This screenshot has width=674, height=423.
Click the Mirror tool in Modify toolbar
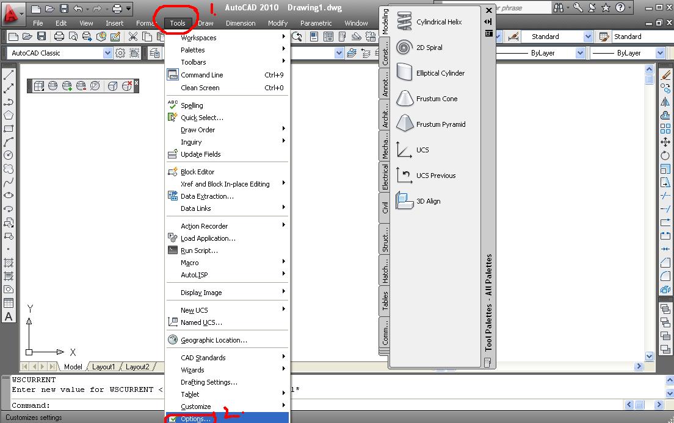pyautogui.click(x=665, y=102)
